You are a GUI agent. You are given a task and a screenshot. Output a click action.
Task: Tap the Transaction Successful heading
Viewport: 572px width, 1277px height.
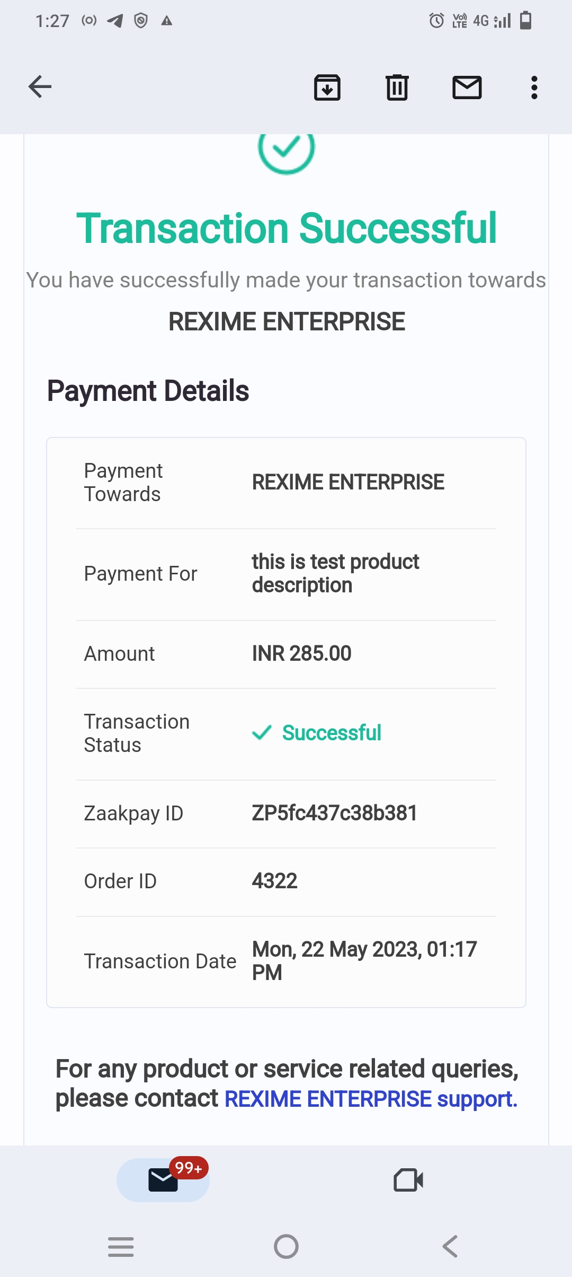point(287,228)
